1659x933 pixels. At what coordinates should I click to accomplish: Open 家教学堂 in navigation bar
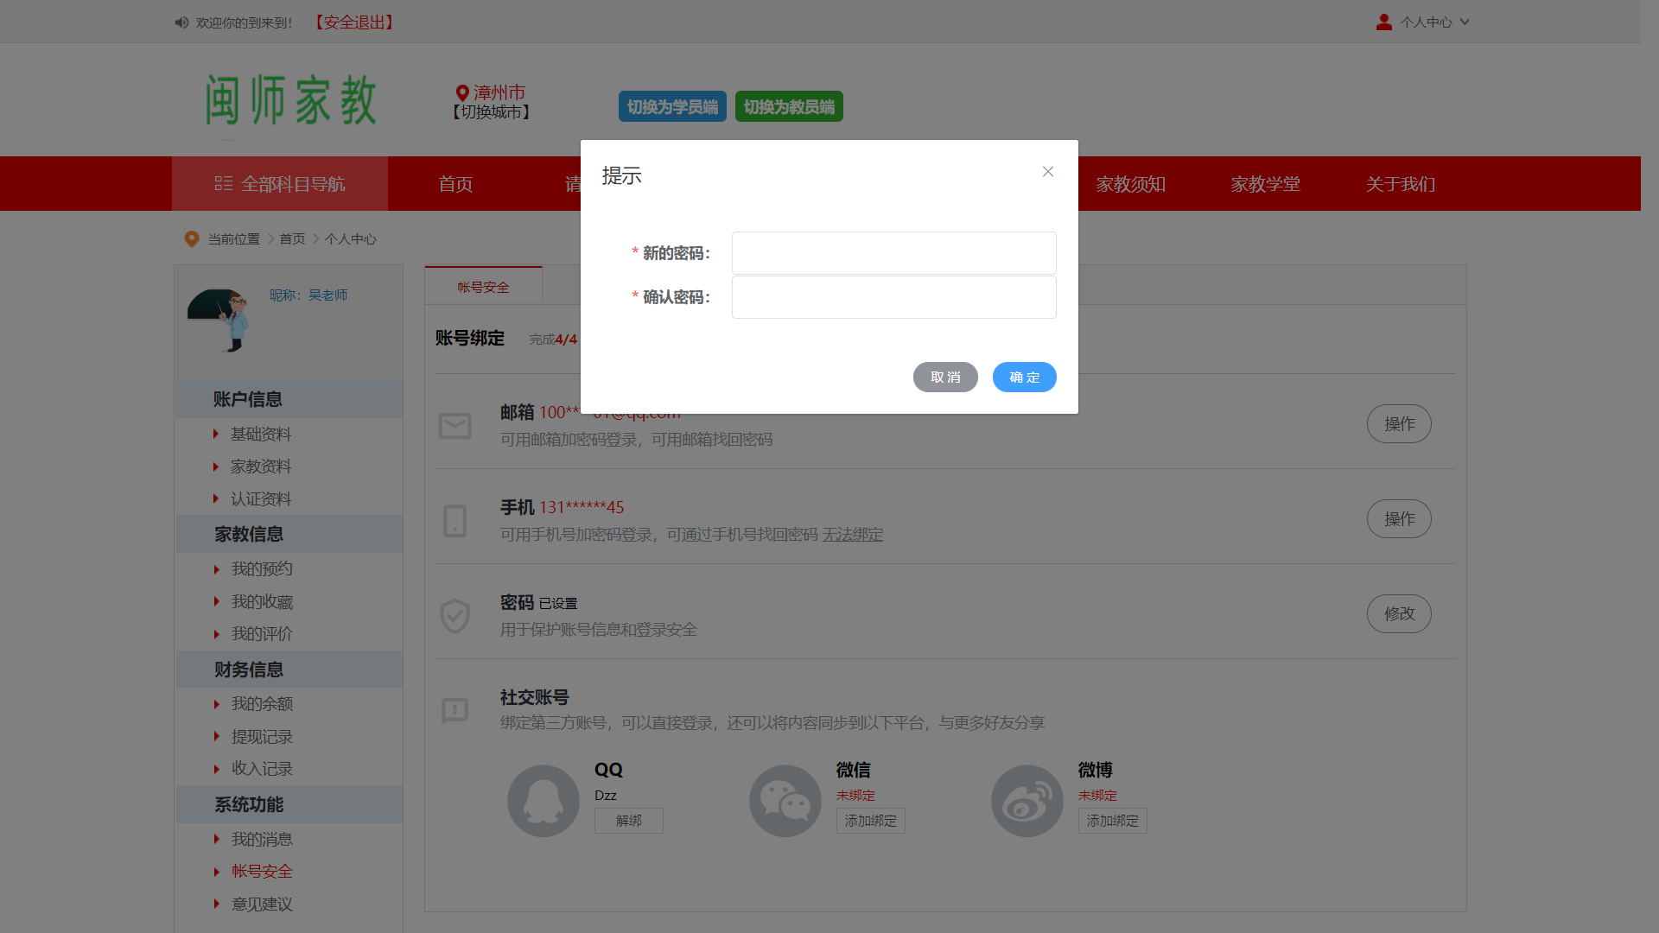click(x=1265, y=184)
